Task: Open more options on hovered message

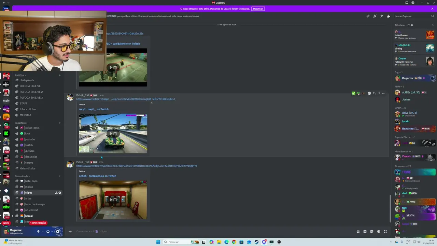Action: tap(384, 93)
